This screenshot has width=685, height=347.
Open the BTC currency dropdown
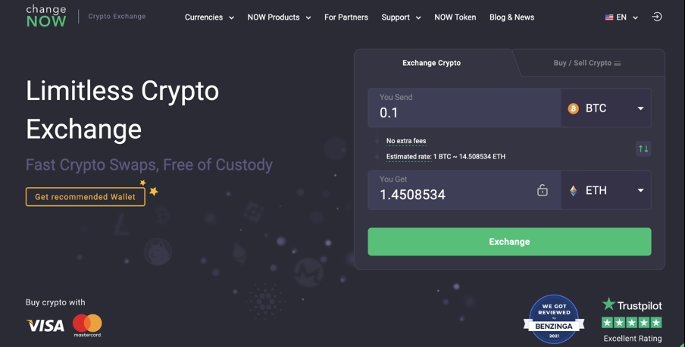coord(606,108)
